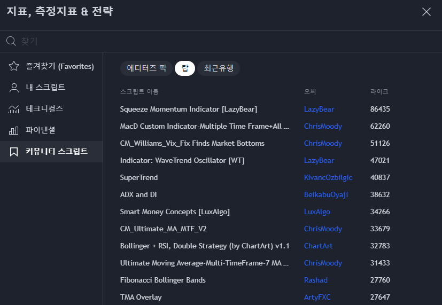Click the 34266 likes count
This screenshot has width=442, height=305.
[380, 212]
